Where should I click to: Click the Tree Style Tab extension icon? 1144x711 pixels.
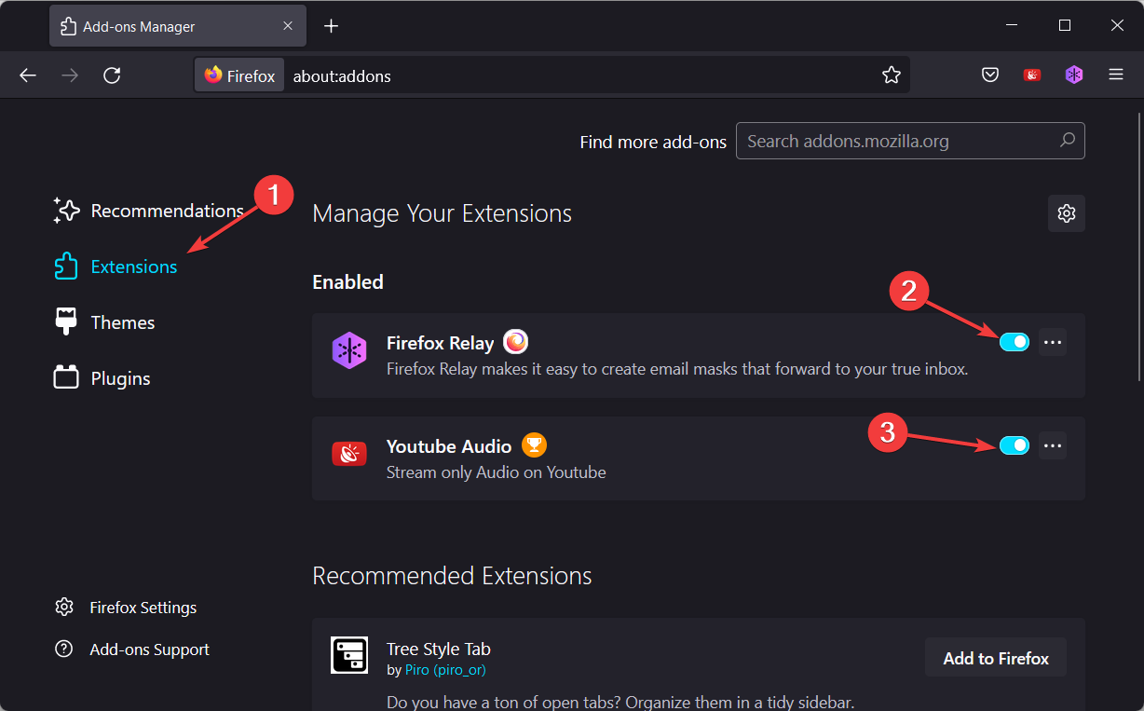(x=349, y=654)
